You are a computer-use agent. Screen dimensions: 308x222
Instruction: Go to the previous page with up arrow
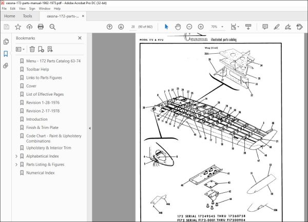pyautogui.click(x=110, y=27)
